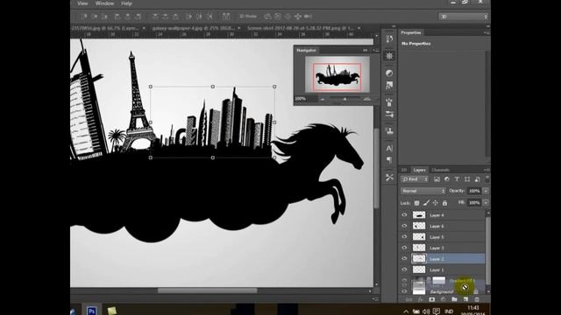Open the Window menu
561x315 pixels.
[x=104, y=3]
